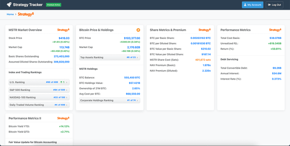Open the S&P 500 Ranking row
This screenshot has width=290, height=146.
tap(39, 90)
